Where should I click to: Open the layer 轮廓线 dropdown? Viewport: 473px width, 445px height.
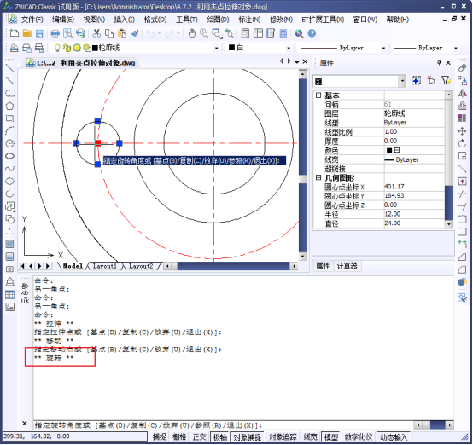[x=216, y=48]
